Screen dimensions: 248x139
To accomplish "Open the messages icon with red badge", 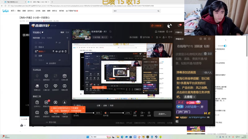I will click(179, 25).
